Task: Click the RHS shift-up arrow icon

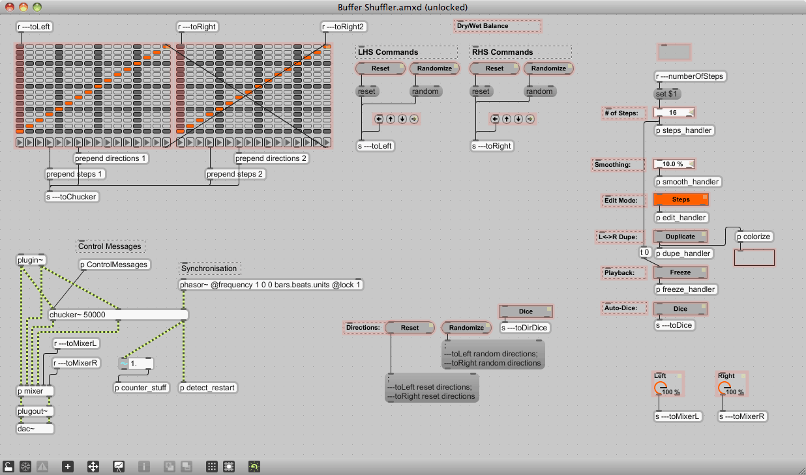Action: 506,119
